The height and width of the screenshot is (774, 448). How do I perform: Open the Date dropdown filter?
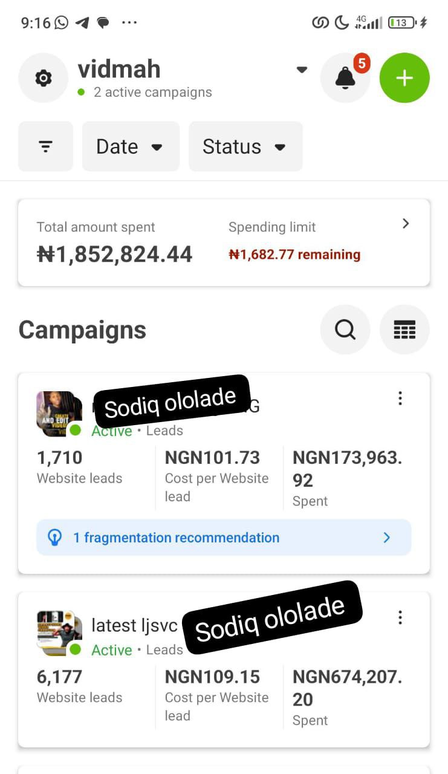point(130,146)
